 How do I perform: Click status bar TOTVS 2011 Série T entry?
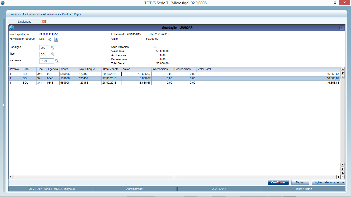coord(50,189)
